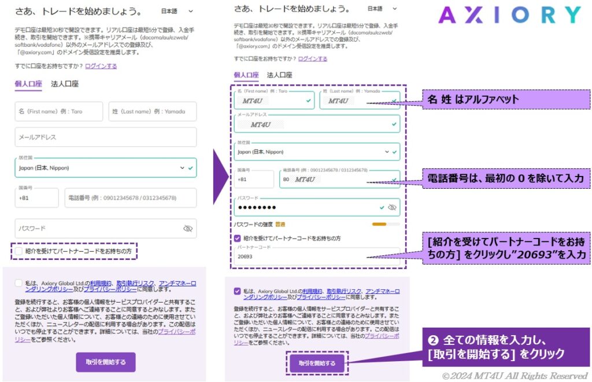Open プライバシーポリシー link in left agreement line

[x=110, y=289]
